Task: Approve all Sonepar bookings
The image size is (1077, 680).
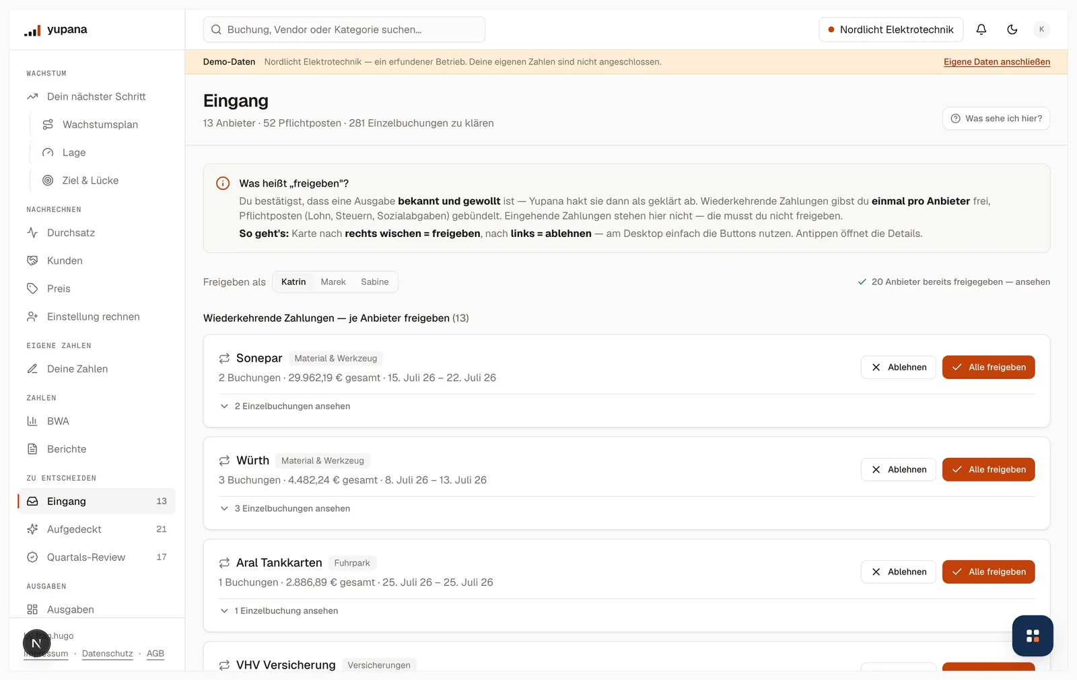Action: 988,368
